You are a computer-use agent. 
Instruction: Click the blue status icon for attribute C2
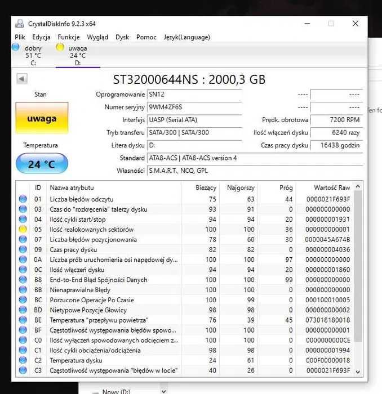pyautogui.click(x=23, y=360)
